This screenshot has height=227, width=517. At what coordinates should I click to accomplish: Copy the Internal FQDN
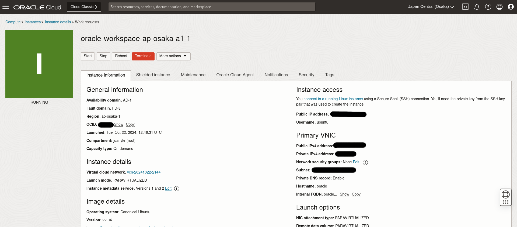pos(356,194)
